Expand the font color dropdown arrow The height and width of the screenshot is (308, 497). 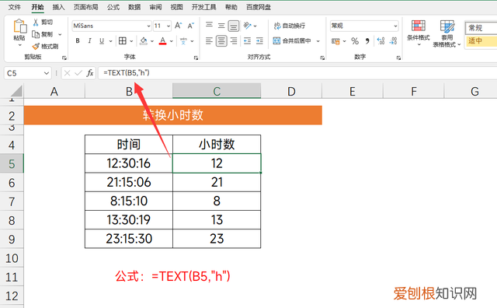pyautogui.click(x=171, y=41)
